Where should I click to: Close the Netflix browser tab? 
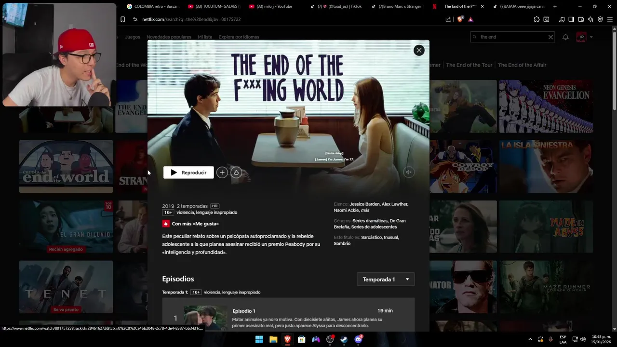tap(482, 6)
